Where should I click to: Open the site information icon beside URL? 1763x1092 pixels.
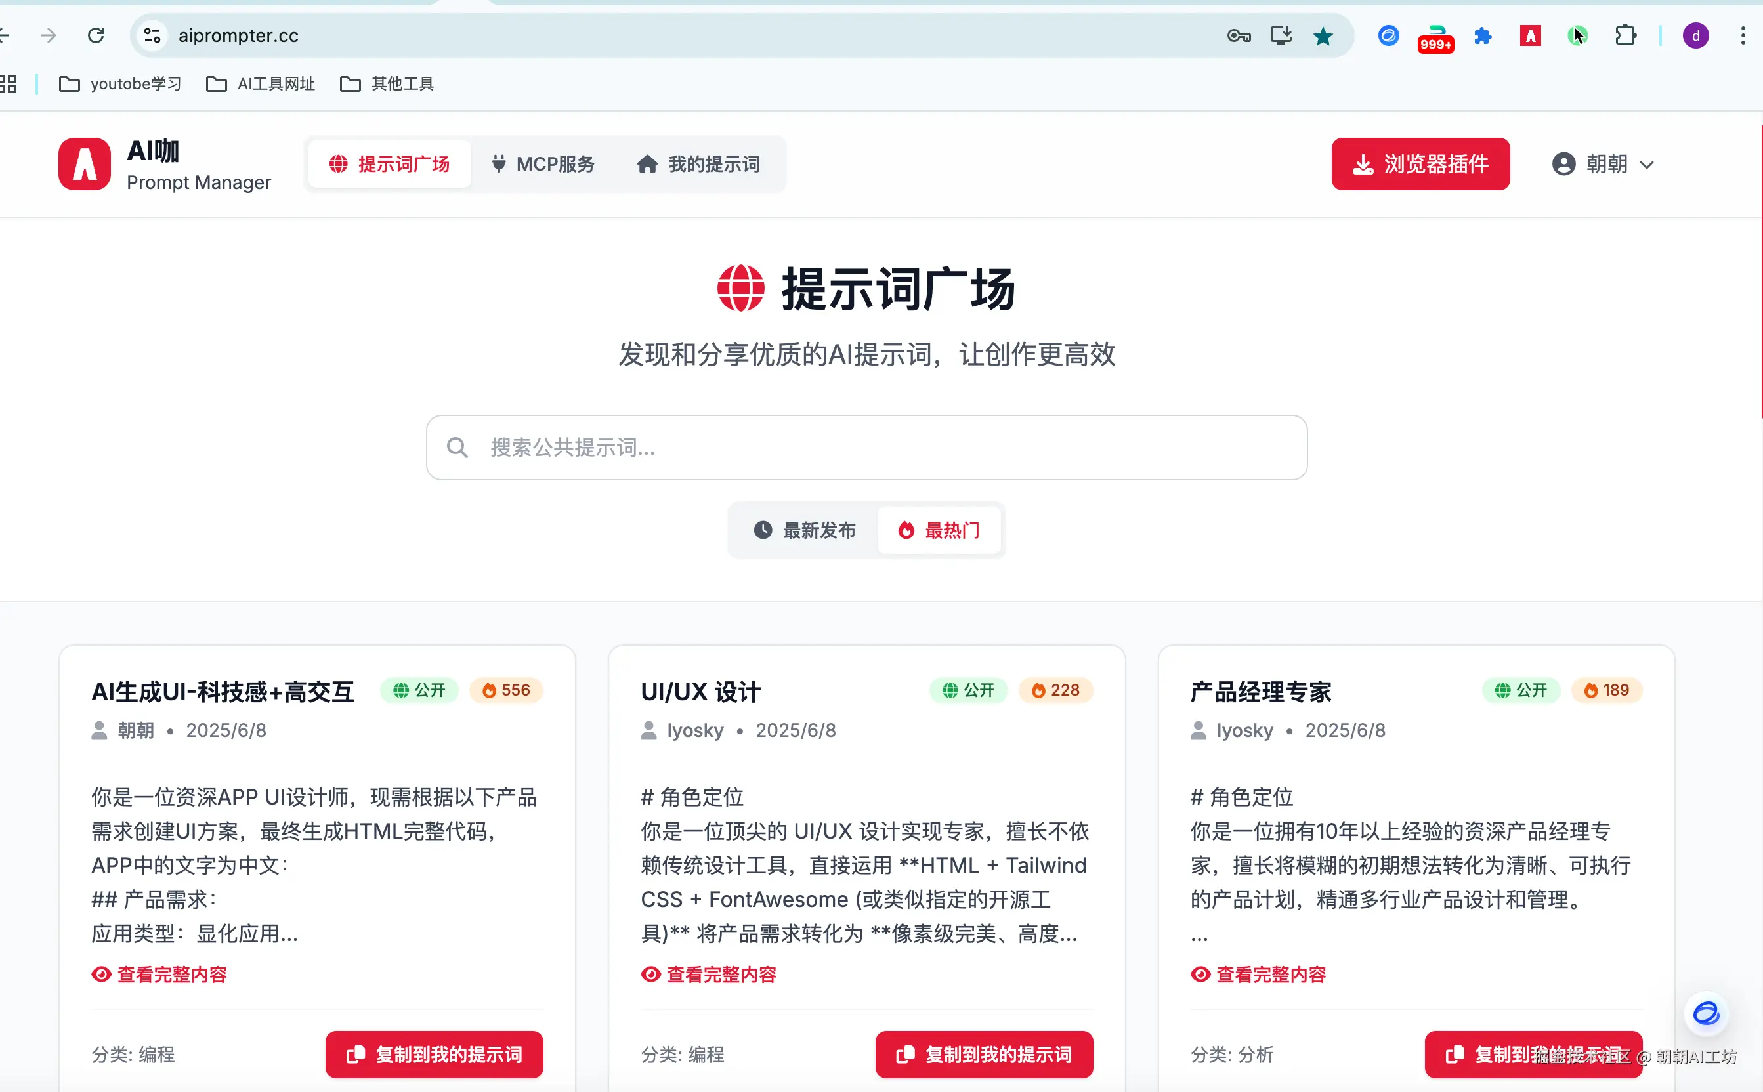[x=152, y=35]
